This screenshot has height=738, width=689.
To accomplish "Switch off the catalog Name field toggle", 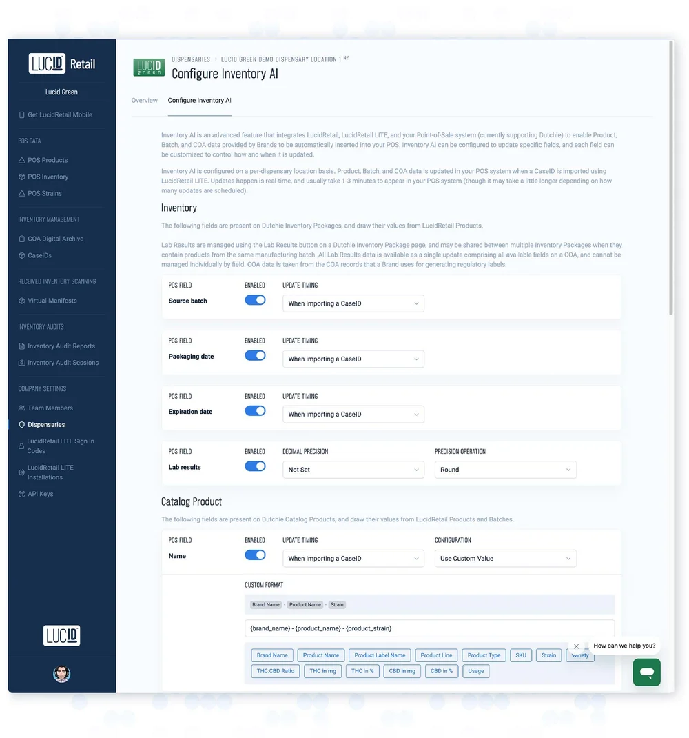I will coord(255,555).
